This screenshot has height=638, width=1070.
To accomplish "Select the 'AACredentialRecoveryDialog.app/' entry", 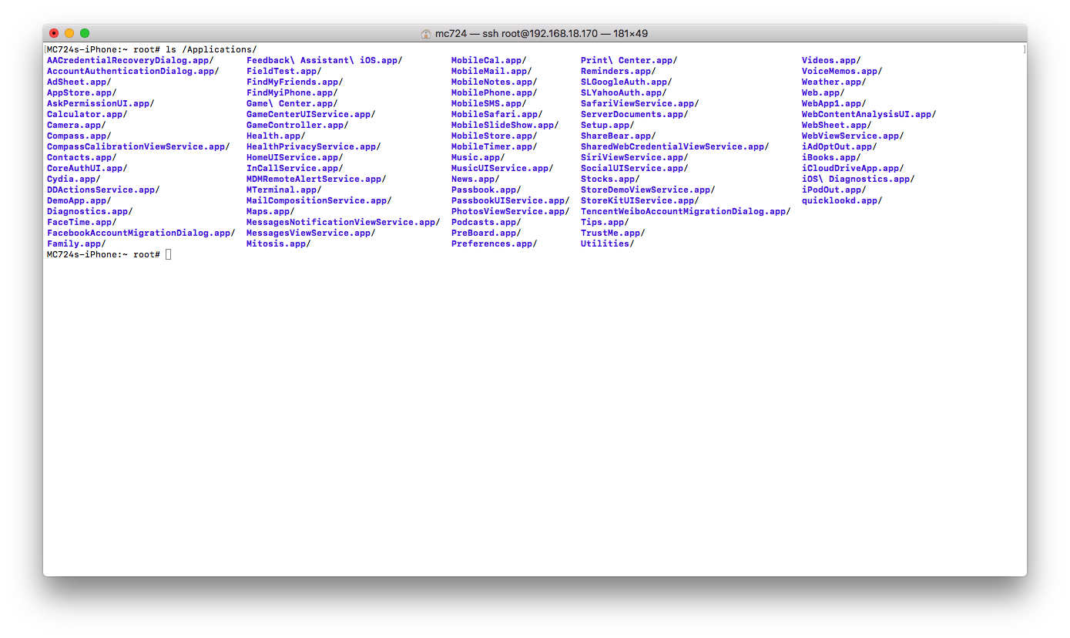I will tap(130, 60).
